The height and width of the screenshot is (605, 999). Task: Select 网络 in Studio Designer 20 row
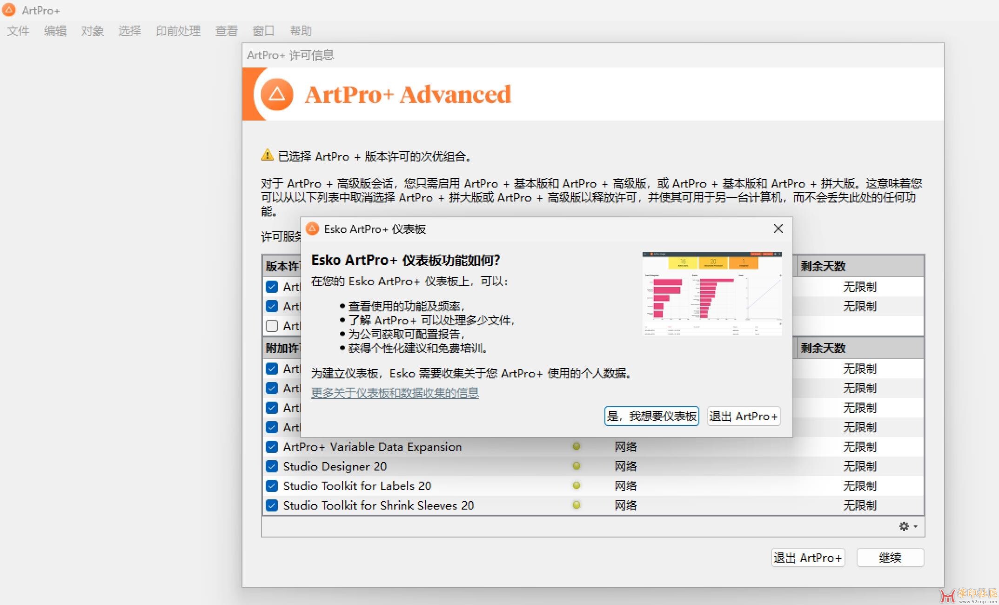(x=626, y=466)
